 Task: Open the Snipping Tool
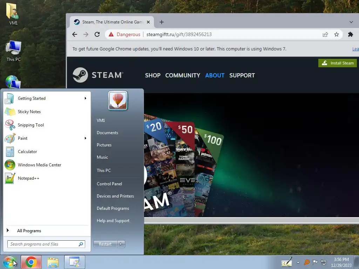[x=47, y=125]
